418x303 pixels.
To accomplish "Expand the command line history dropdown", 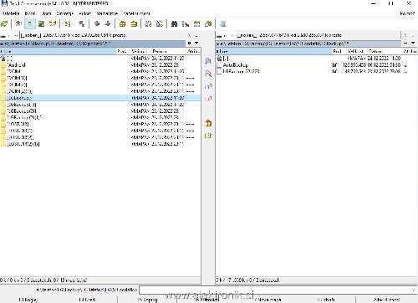I will [x=414, y=290].
